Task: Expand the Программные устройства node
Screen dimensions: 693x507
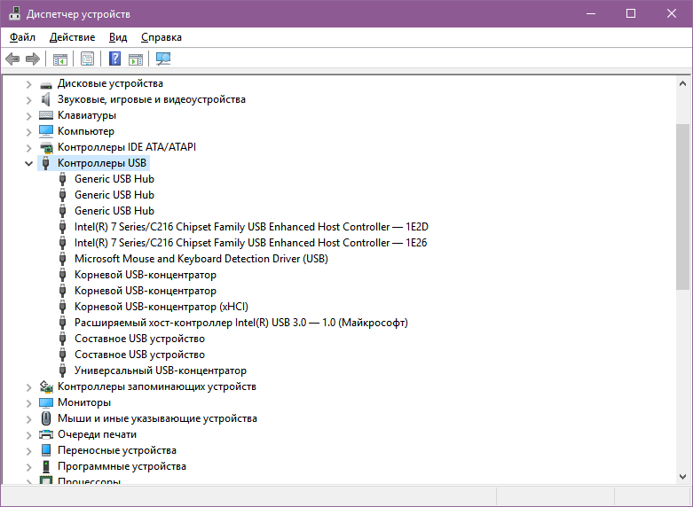Action: click(28, 466)
